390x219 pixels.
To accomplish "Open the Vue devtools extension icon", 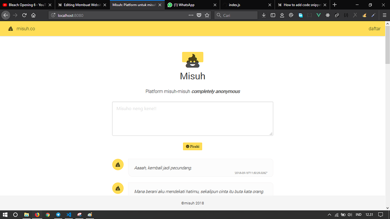I will 318,15.
